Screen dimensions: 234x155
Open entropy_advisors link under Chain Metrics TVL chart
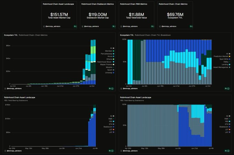(x=14, y=89)
